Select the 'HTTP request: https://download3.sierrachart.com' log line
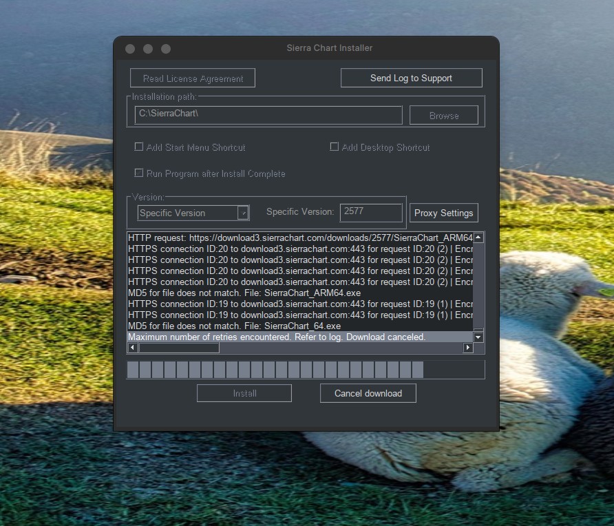Viewport: 614px width, 526px height. pos(300,238)
